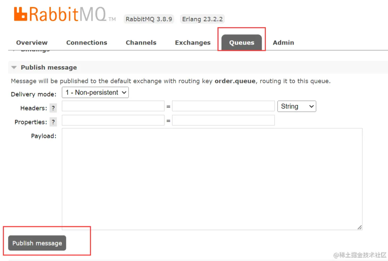Open the Headers help question mark

(53, 108)
